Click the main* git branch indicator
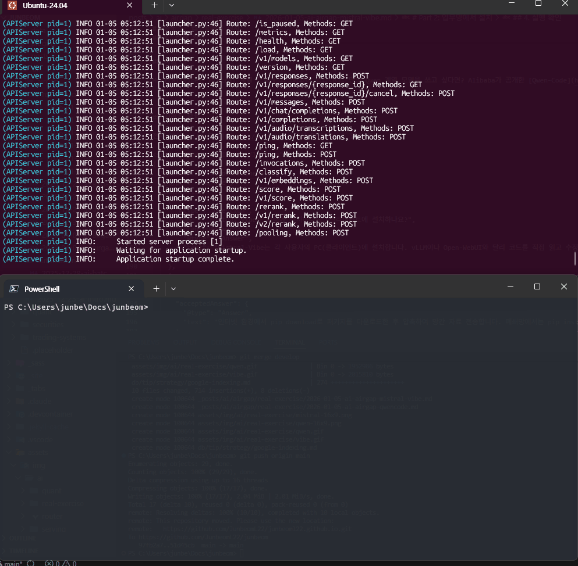The image size is (578, 566). pos(12,563)
